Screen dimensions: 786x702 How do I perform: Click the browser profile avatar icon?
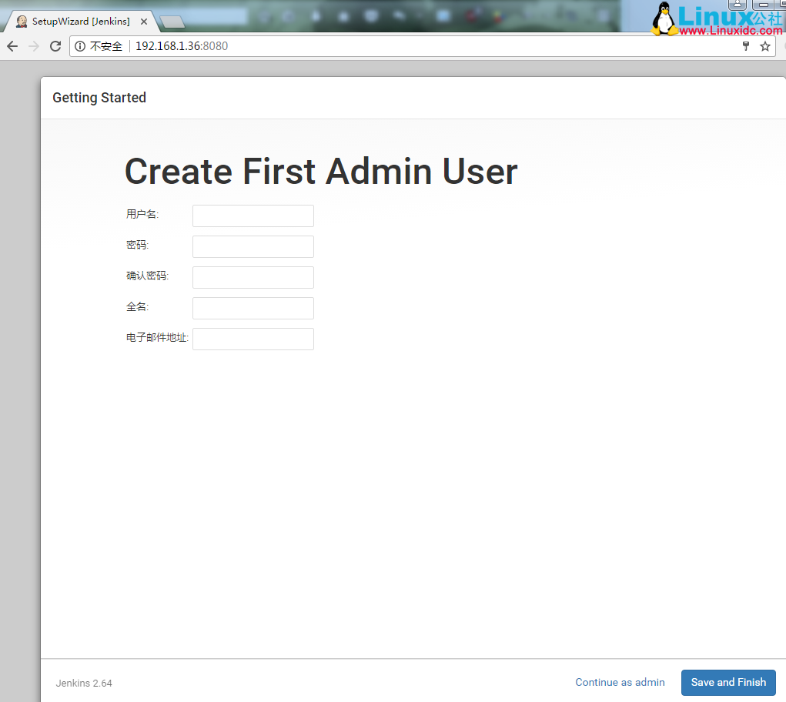click(x=738, y=5)
